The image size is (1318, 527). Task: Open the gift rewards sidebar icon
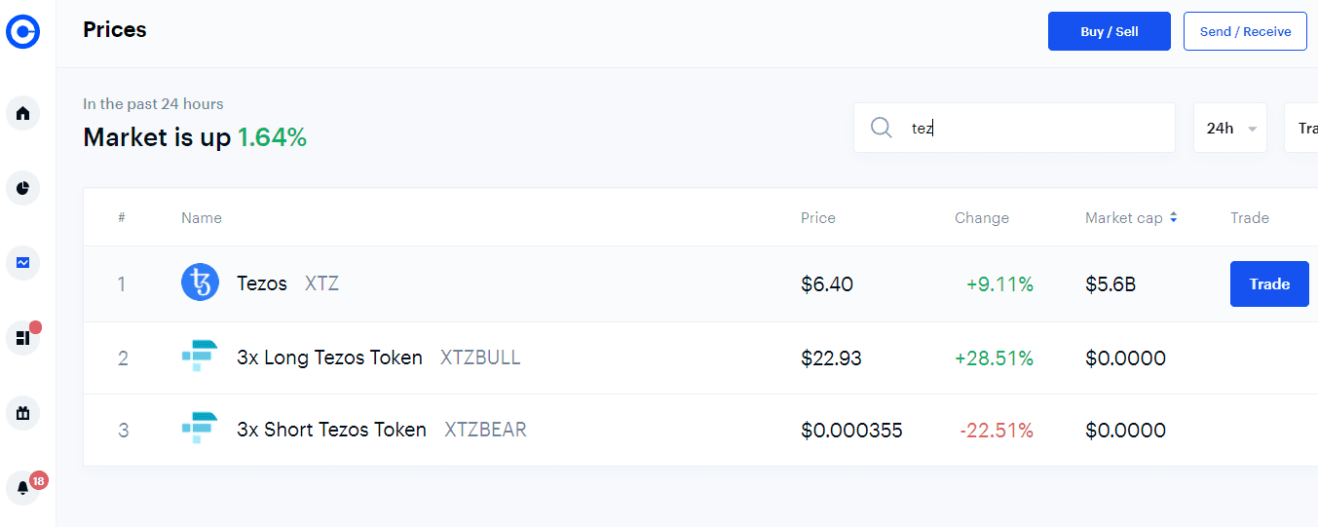coord(23,413)
